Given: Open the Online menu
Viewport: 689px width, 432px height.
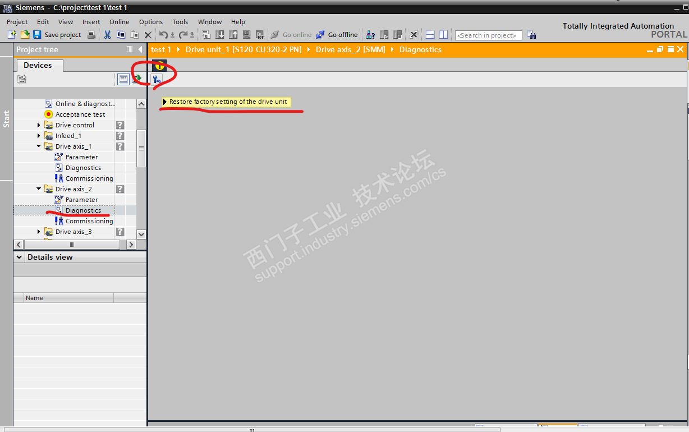Looking at the screenshot, I should point(119,22).
